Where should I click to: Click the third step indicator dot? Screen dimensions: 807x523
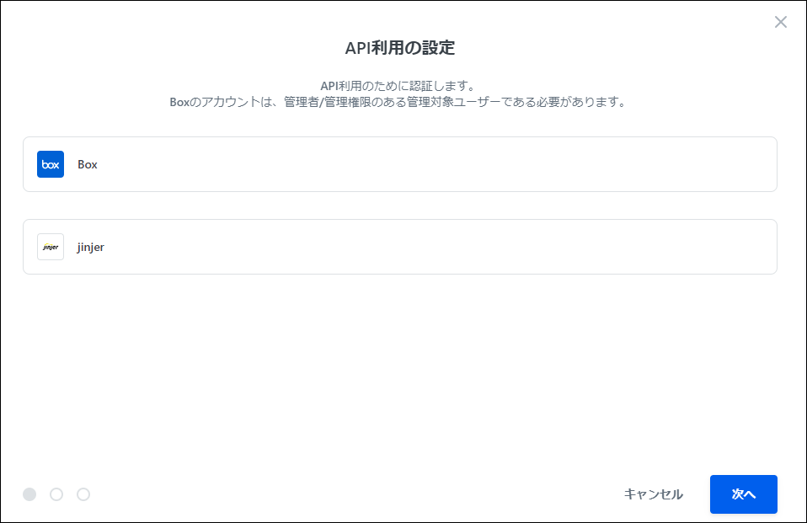point(83,494)
